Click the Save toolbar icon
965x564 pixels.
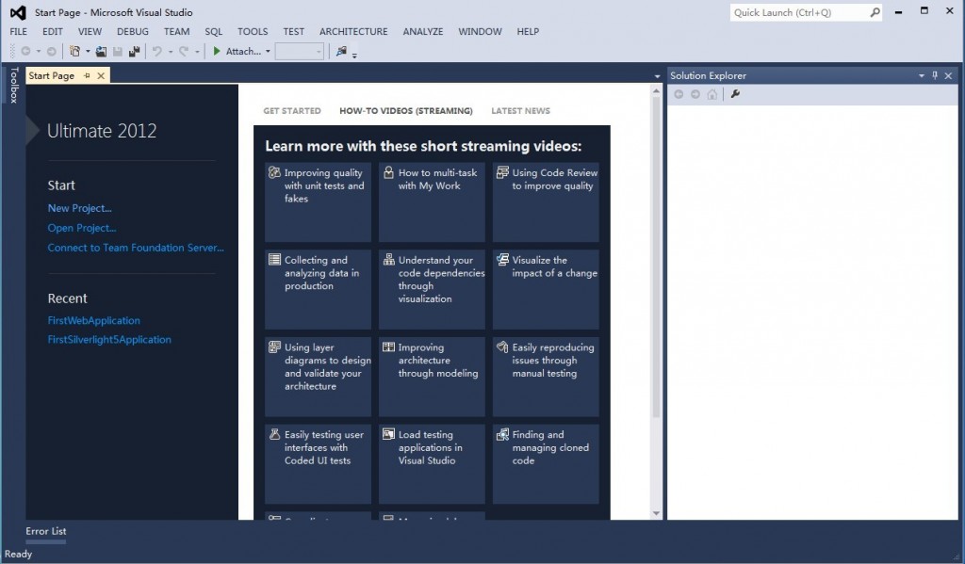point(118,52)
